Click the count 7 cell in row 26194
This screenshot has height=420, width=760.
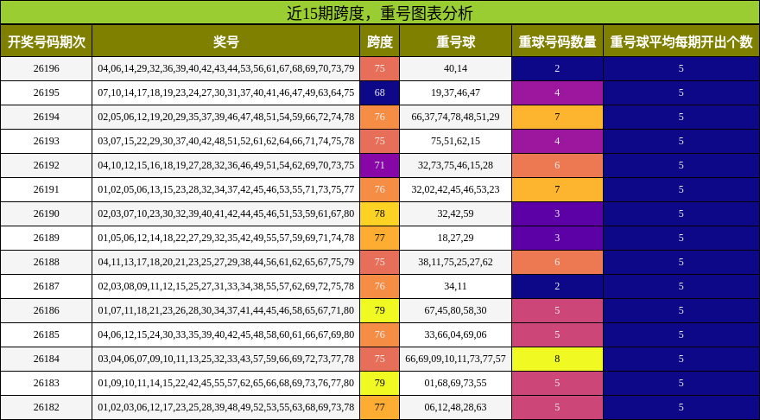coord(557,117)
